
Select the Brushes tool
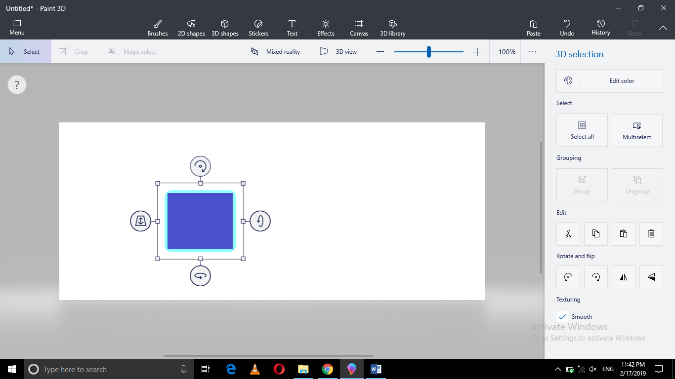pyautogui.click(x=157, y=27)
